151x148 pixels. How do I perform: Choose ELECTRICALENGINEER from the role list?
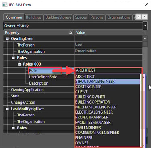coord(108,112)
